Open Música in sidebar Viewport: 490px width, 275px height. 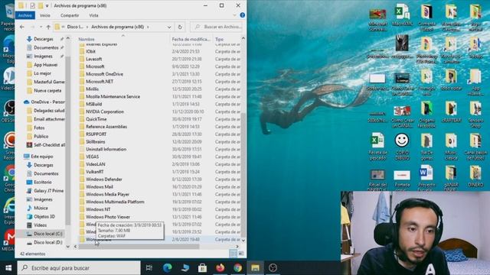click(41, 208)
